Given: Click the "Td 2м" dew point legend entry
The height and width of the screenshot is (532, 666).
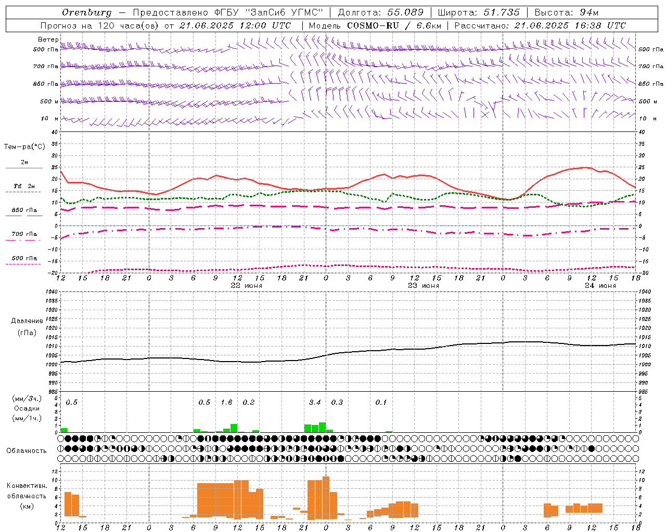Looking at the screenshot, I should 24,186.
